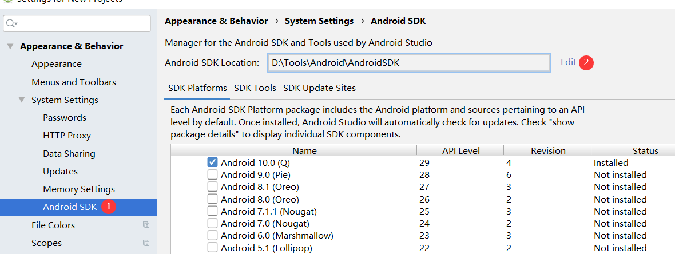Screen dimensions: 675x254
Task: Click the copy icon beside Scopes
Action: [x=146, y=243]
